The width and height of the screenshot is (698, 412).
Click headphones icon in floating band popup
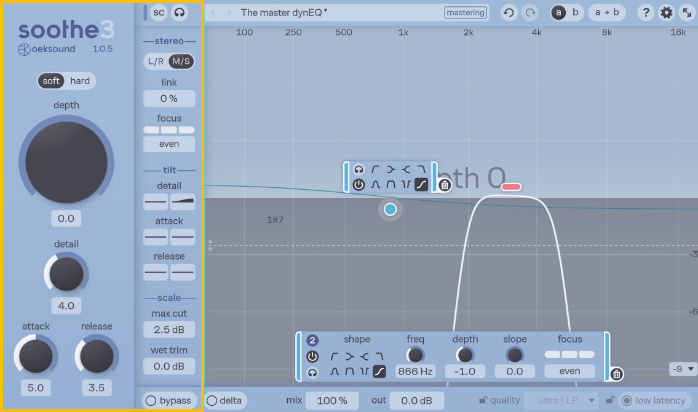359,169
